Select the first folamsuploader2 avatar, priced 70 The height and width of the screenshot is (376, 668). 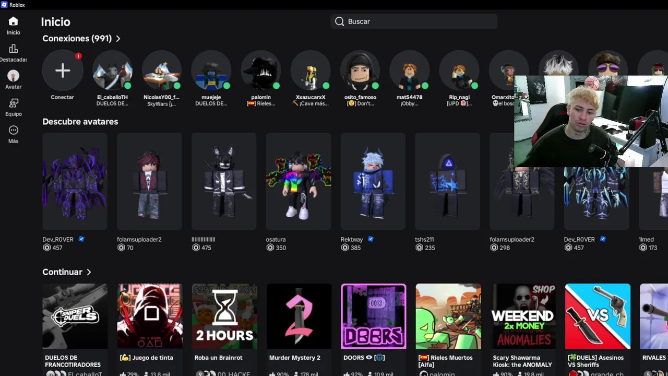149,181
